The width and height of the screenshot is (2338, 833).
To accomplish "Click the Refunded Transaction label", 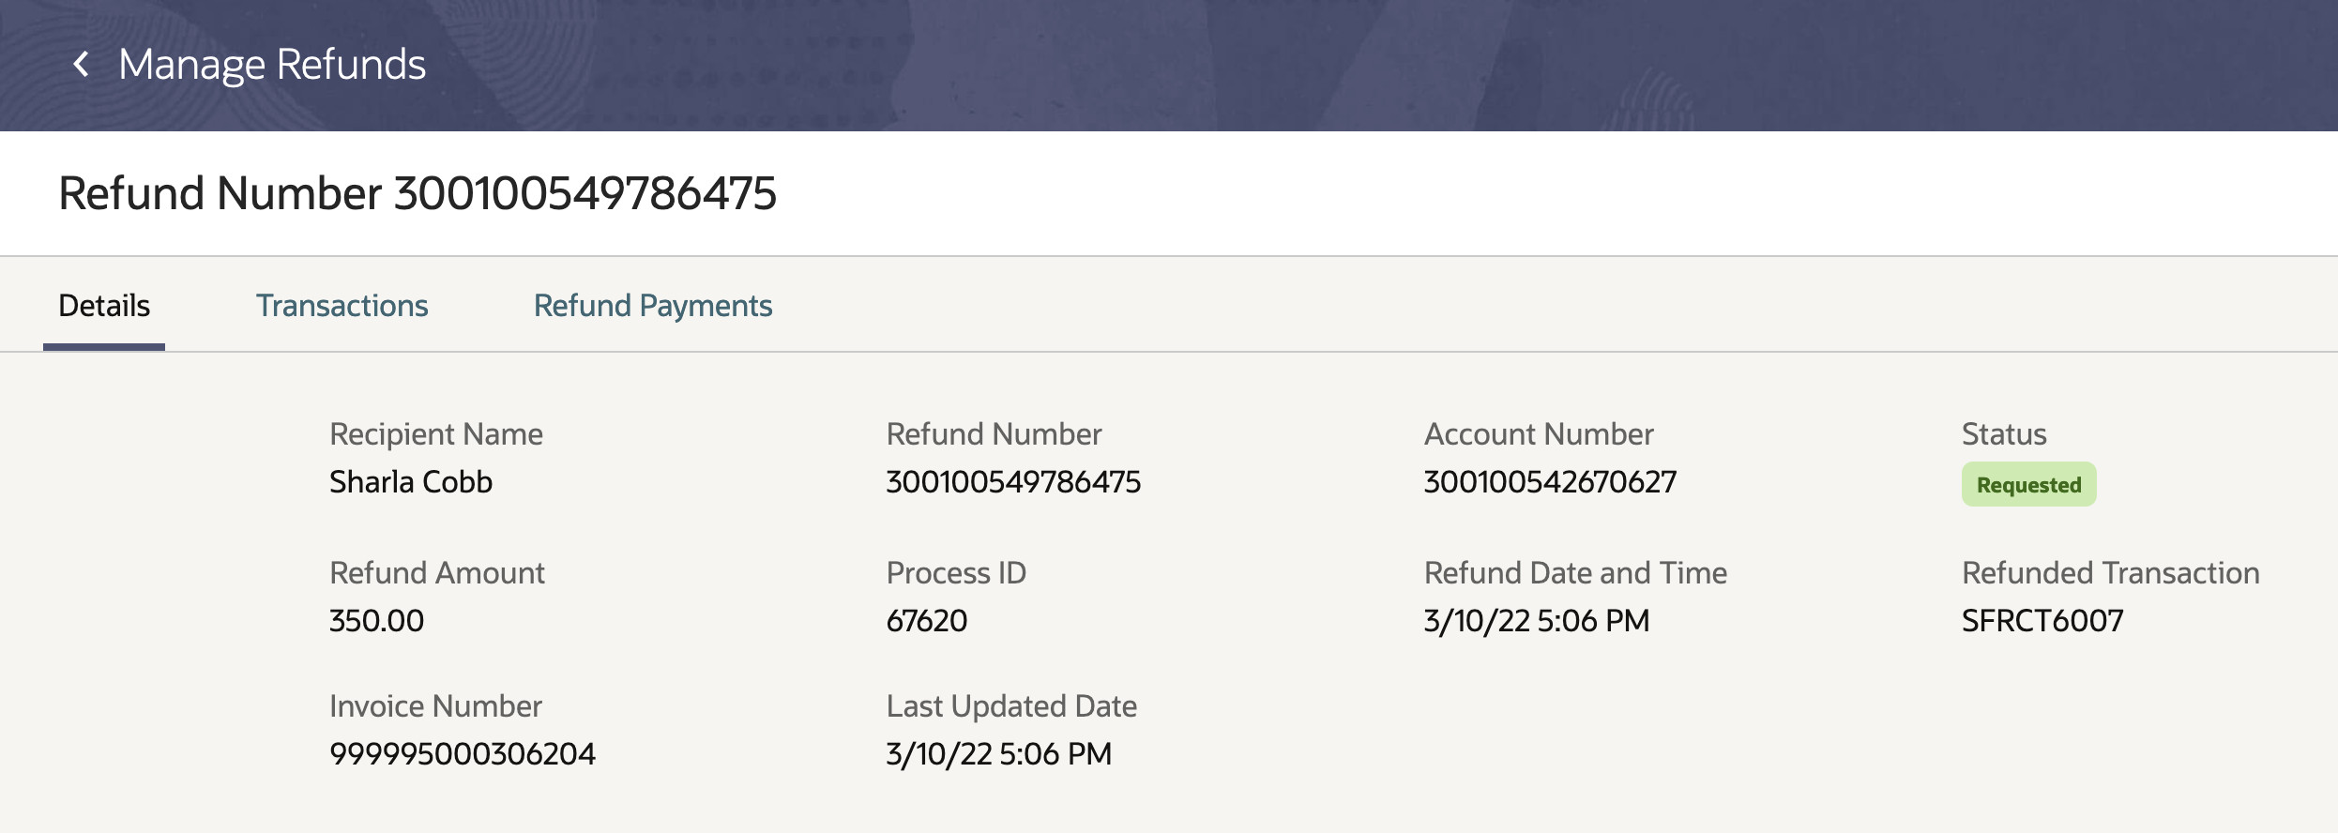I will pos(2110,573).
